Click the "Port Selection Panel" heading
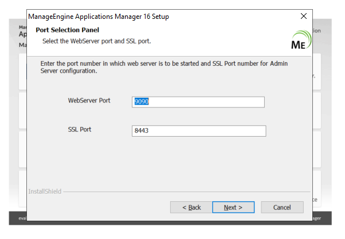Image resolution: width=345 pixels, height=239 pixels. point(67,30)
